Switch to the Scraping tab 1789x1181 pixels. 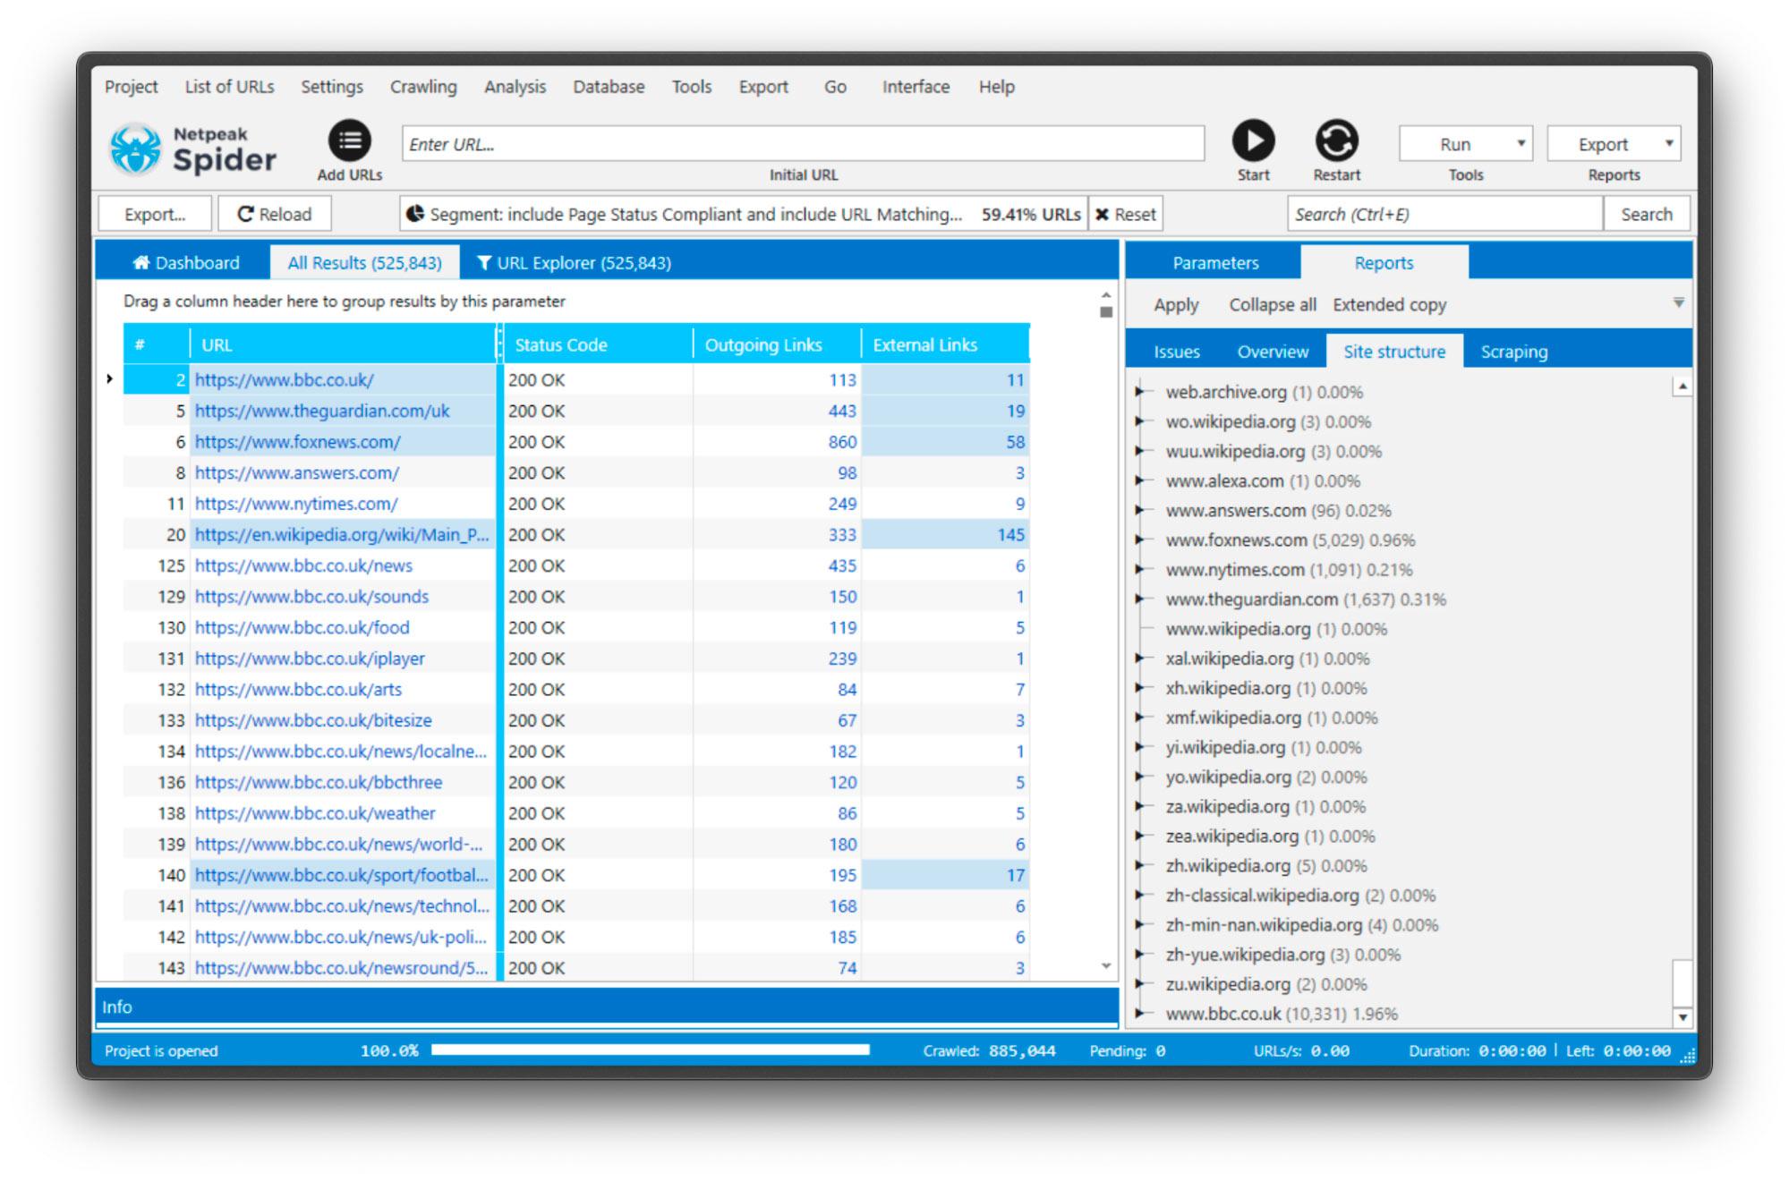(x=1513, y=352)
